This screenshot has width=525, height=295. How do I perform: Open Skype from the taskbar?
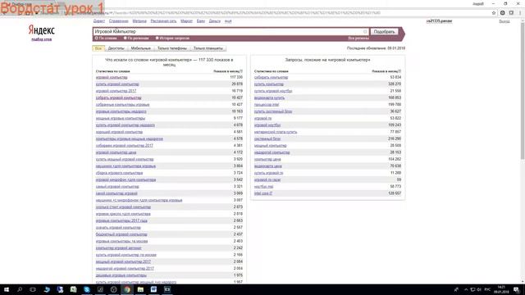[87, 289]
